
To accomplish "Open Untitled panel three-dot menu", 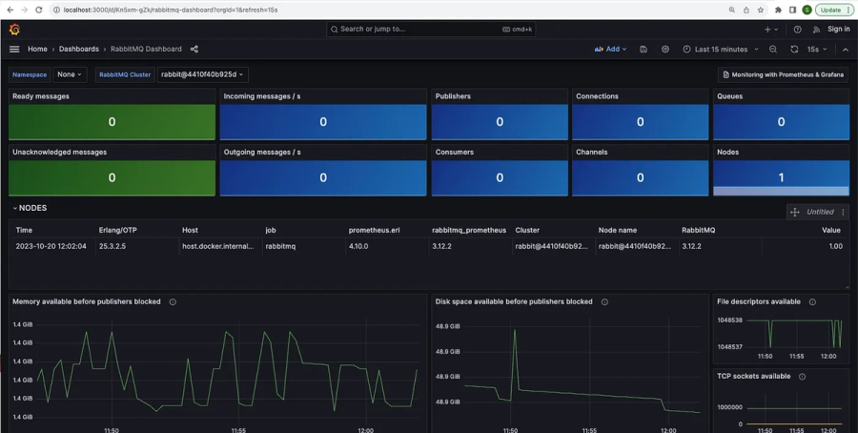I will pyautogui.click(x=844, y=212).
